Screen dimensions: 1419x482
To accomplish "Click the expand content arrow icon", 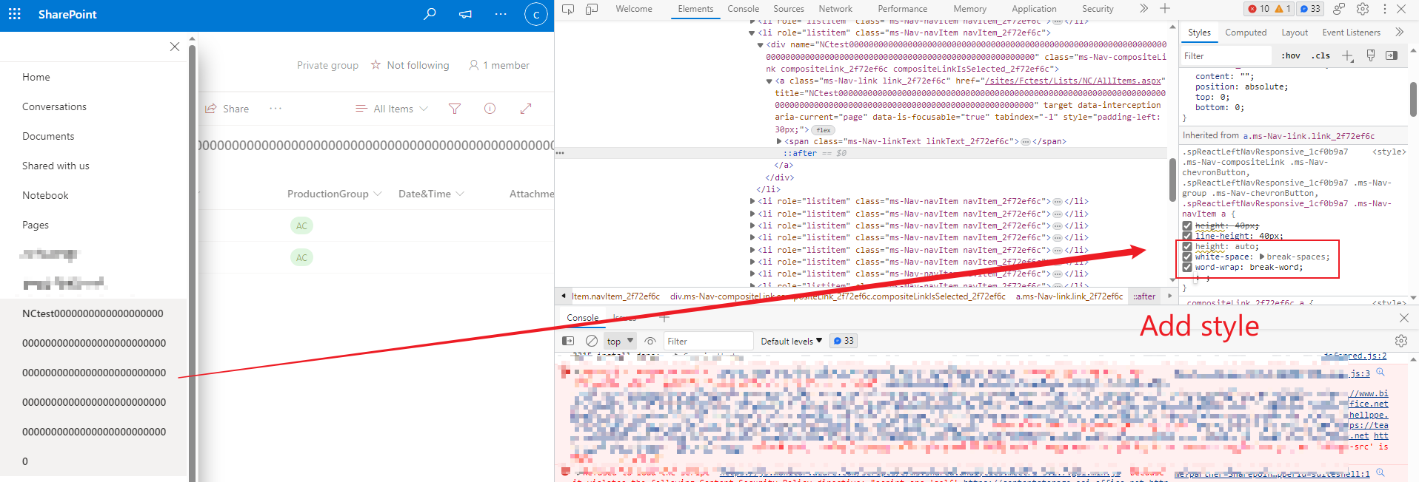I will pyautogui.click(x=526, y=109).
